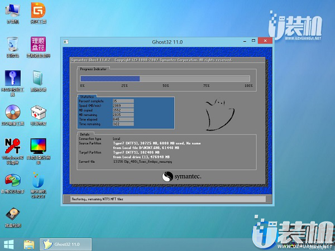Click the 0% mark under progress bar

point(83,85)
